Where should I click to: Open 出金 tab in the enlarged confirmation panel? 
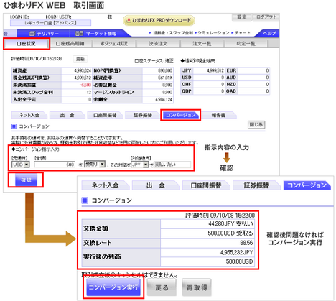coord(156,185)
